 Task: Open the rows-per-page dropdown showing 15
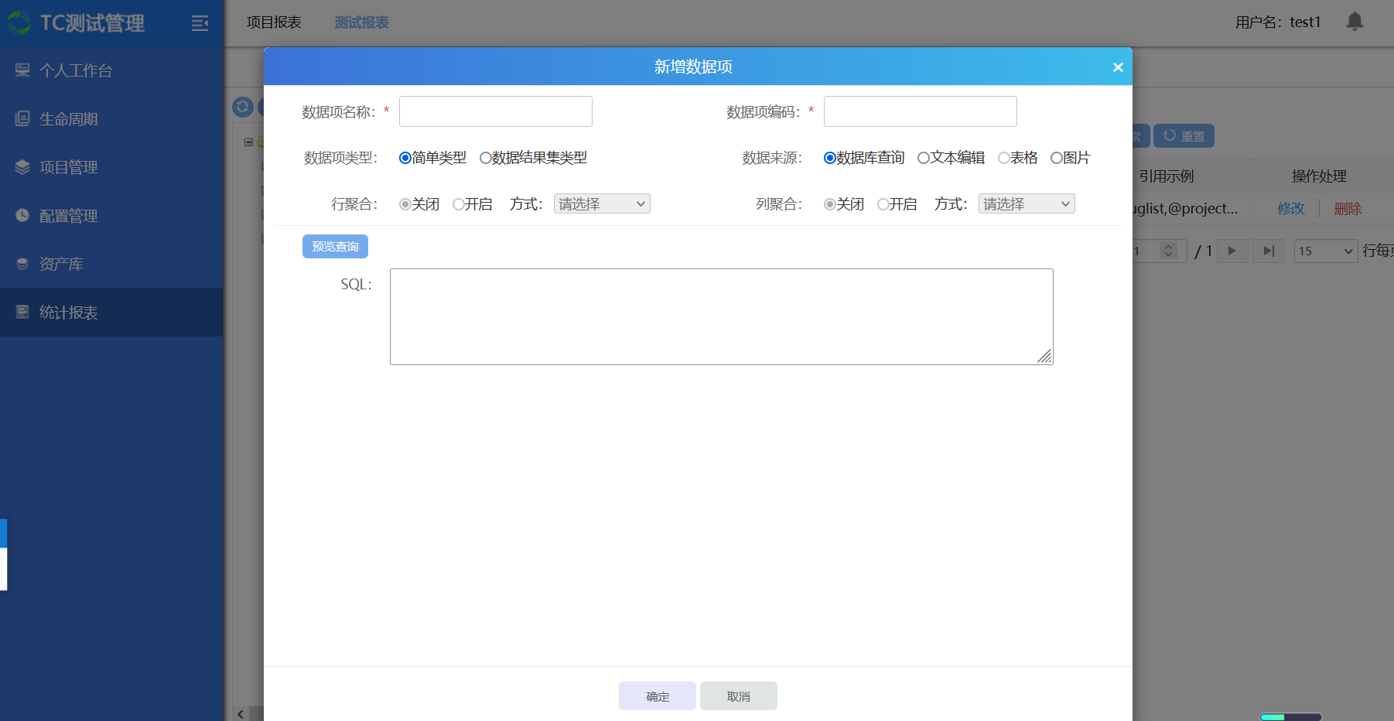click(x=1325, y=251)
